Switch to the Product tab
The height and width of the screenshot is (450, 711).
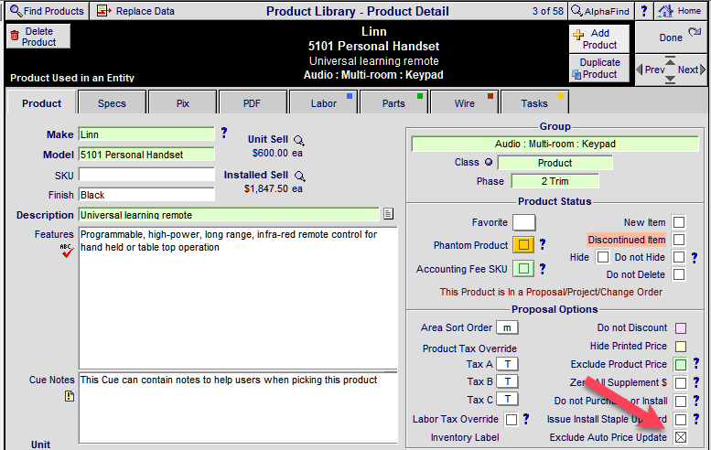click(x=42, y=103)
